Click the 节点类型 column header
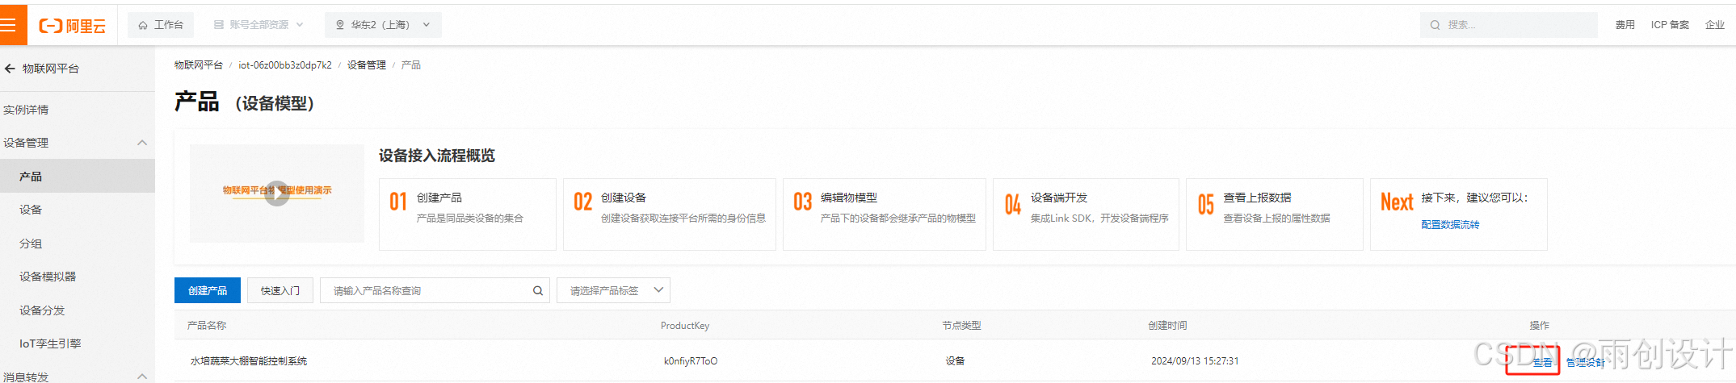 click(961, 326)
